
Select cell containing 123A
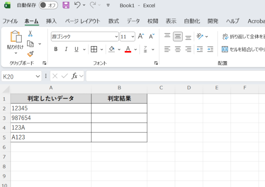51,128
